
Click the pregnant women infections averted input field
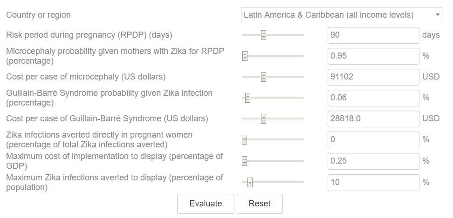(373, 139)
